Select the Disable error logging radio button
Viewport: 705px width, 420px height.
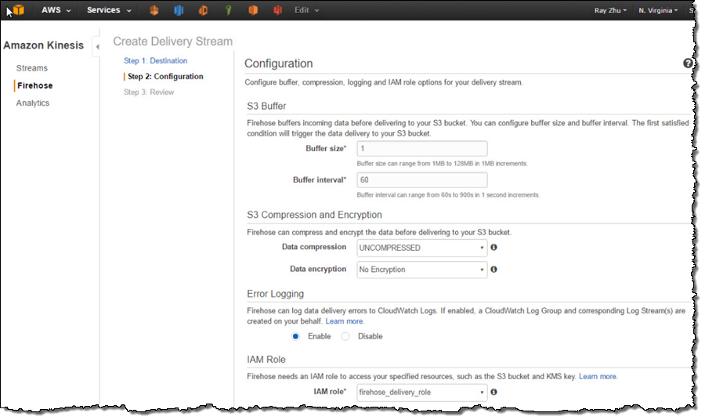click(x=345, y=336)
